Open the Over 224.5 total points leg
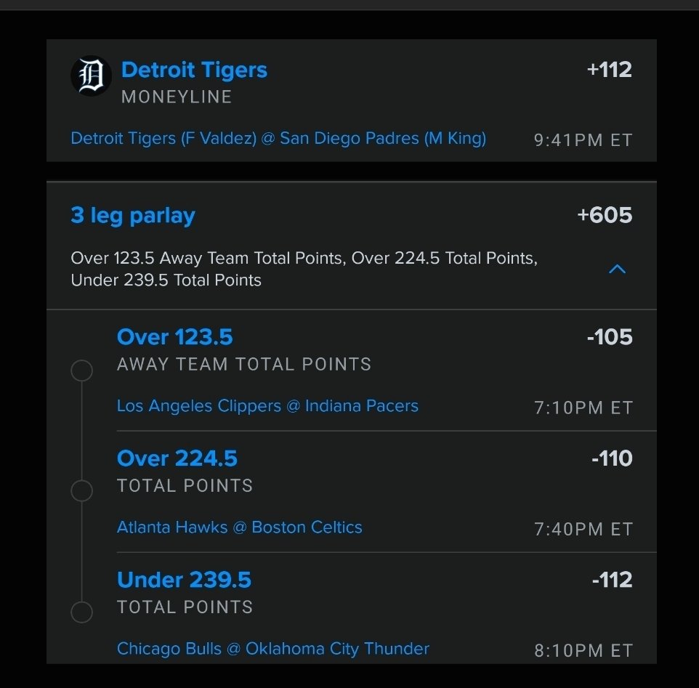The image size is (699, 688). click(177, 458)
